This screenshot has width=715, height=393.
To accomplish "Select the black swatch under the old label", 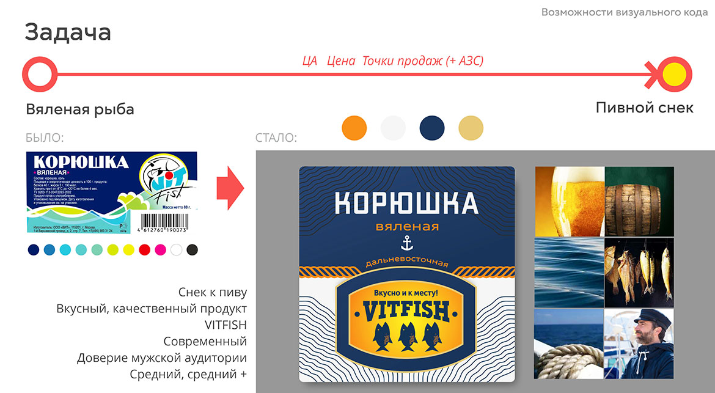I will (193, 249).
